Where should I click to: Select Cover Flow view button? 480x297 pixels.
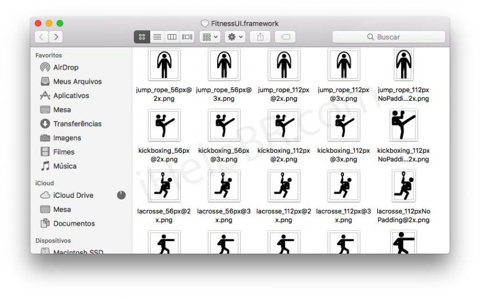[x=187, y=37]
